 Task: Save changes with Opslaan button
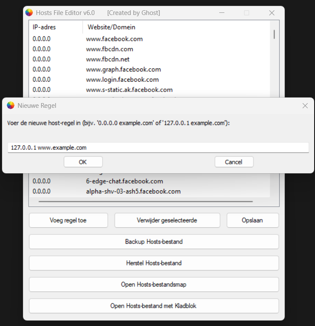click(253, 220)
